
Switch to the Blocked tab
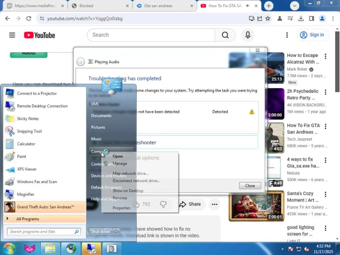[100, 6]
